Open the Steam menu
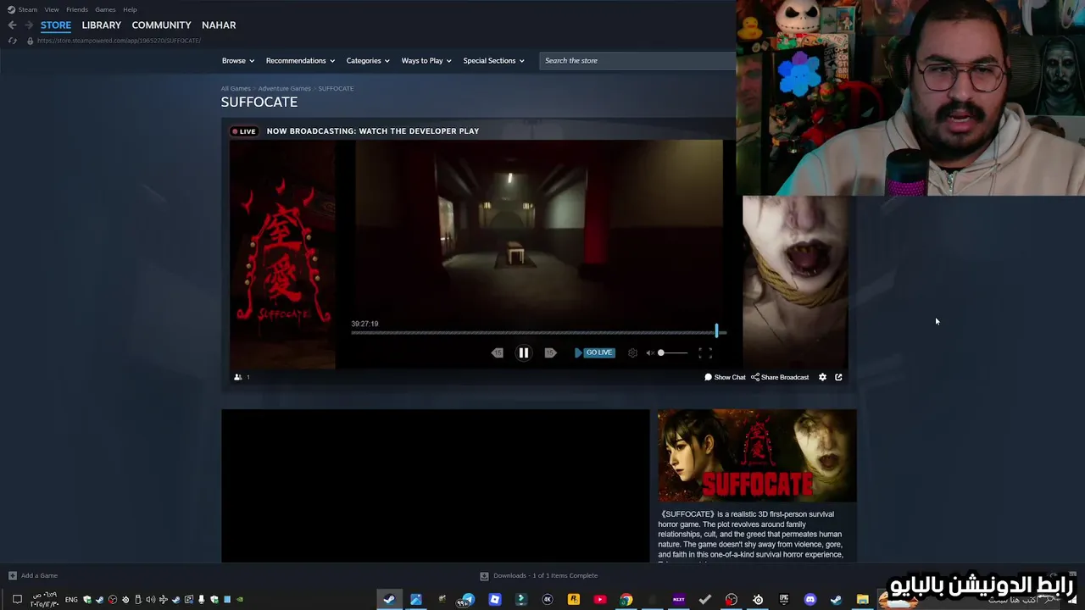The image size is (1085, 610). (x=28, y=9)
